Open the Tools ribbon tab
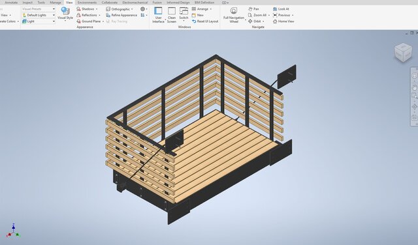This screenshot has height=245, width=418. 41,3
